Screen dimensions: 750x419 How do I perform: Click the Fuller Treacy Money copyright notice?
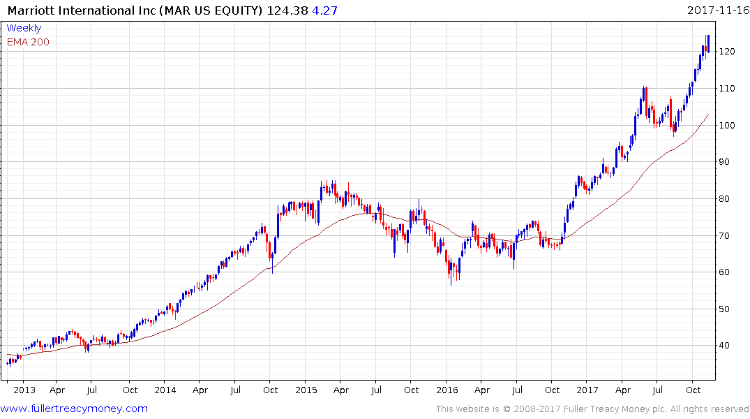(x=592, y=409)
